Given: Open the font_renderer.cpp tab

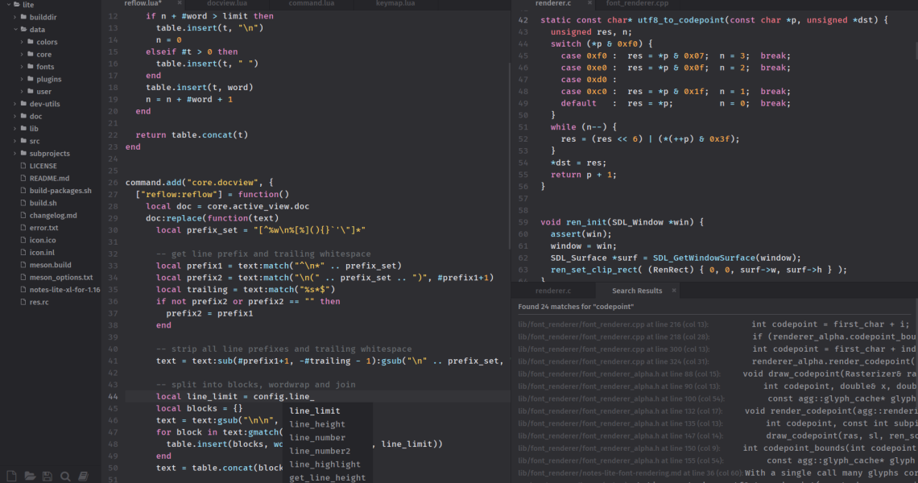Looking at the screenshot, I should [x=637, y=4].
